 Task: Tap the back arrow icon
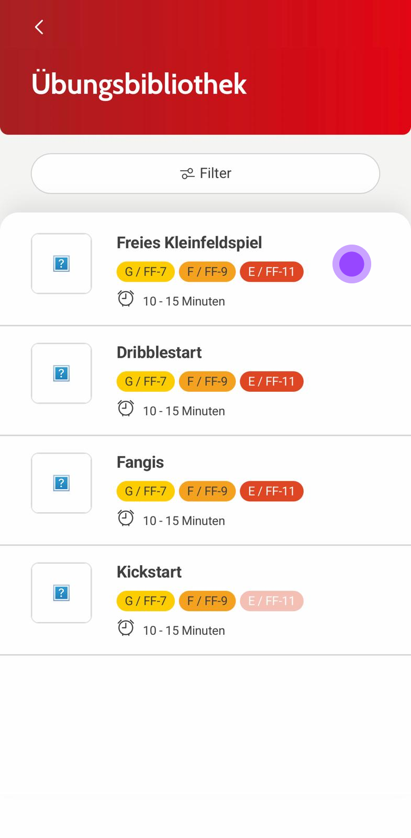pos(39,27)
